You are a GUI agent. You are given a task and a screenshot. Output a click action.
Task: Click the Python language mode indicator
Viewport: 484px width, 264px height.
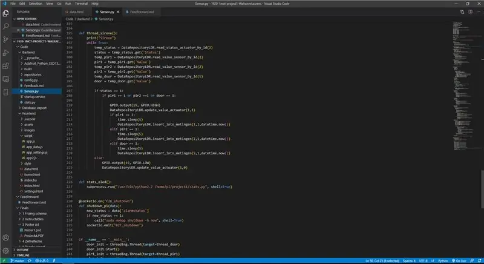click(443, 261)
